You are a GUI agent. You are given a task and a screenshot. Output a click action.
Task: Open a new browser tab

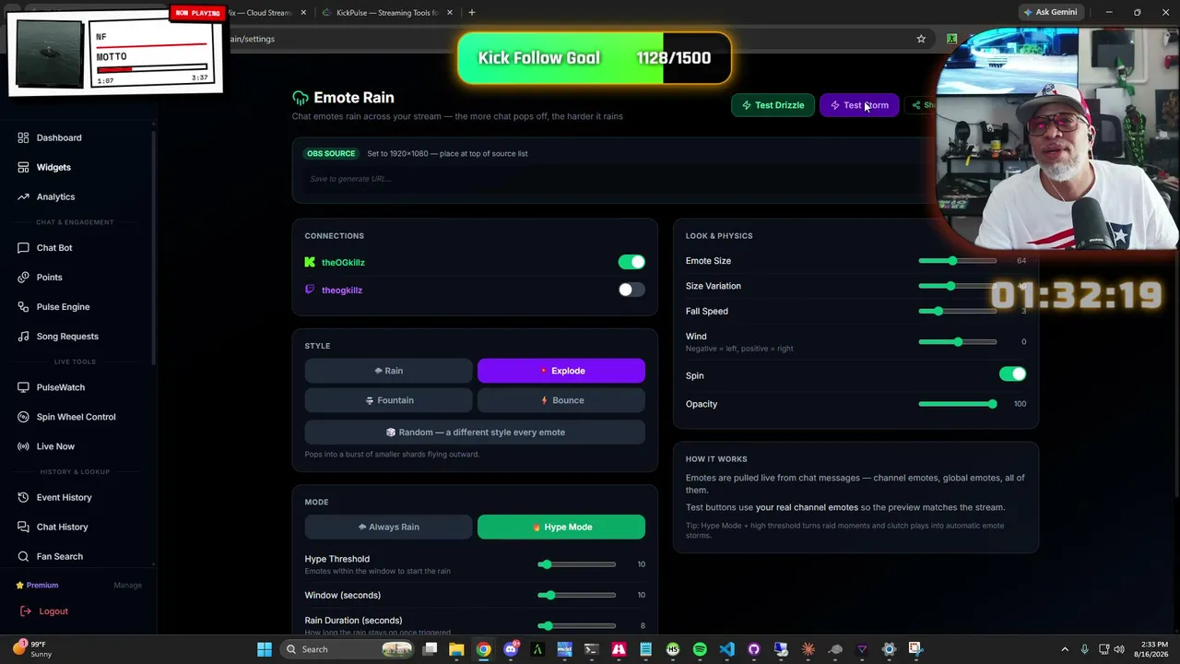click(x=472, y=13)
